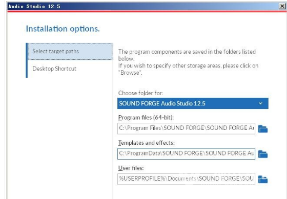
Task: Click the 'User files:' label
Action: 131,168
